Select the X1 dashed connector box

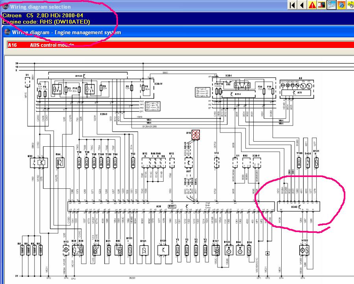[235, 162]
